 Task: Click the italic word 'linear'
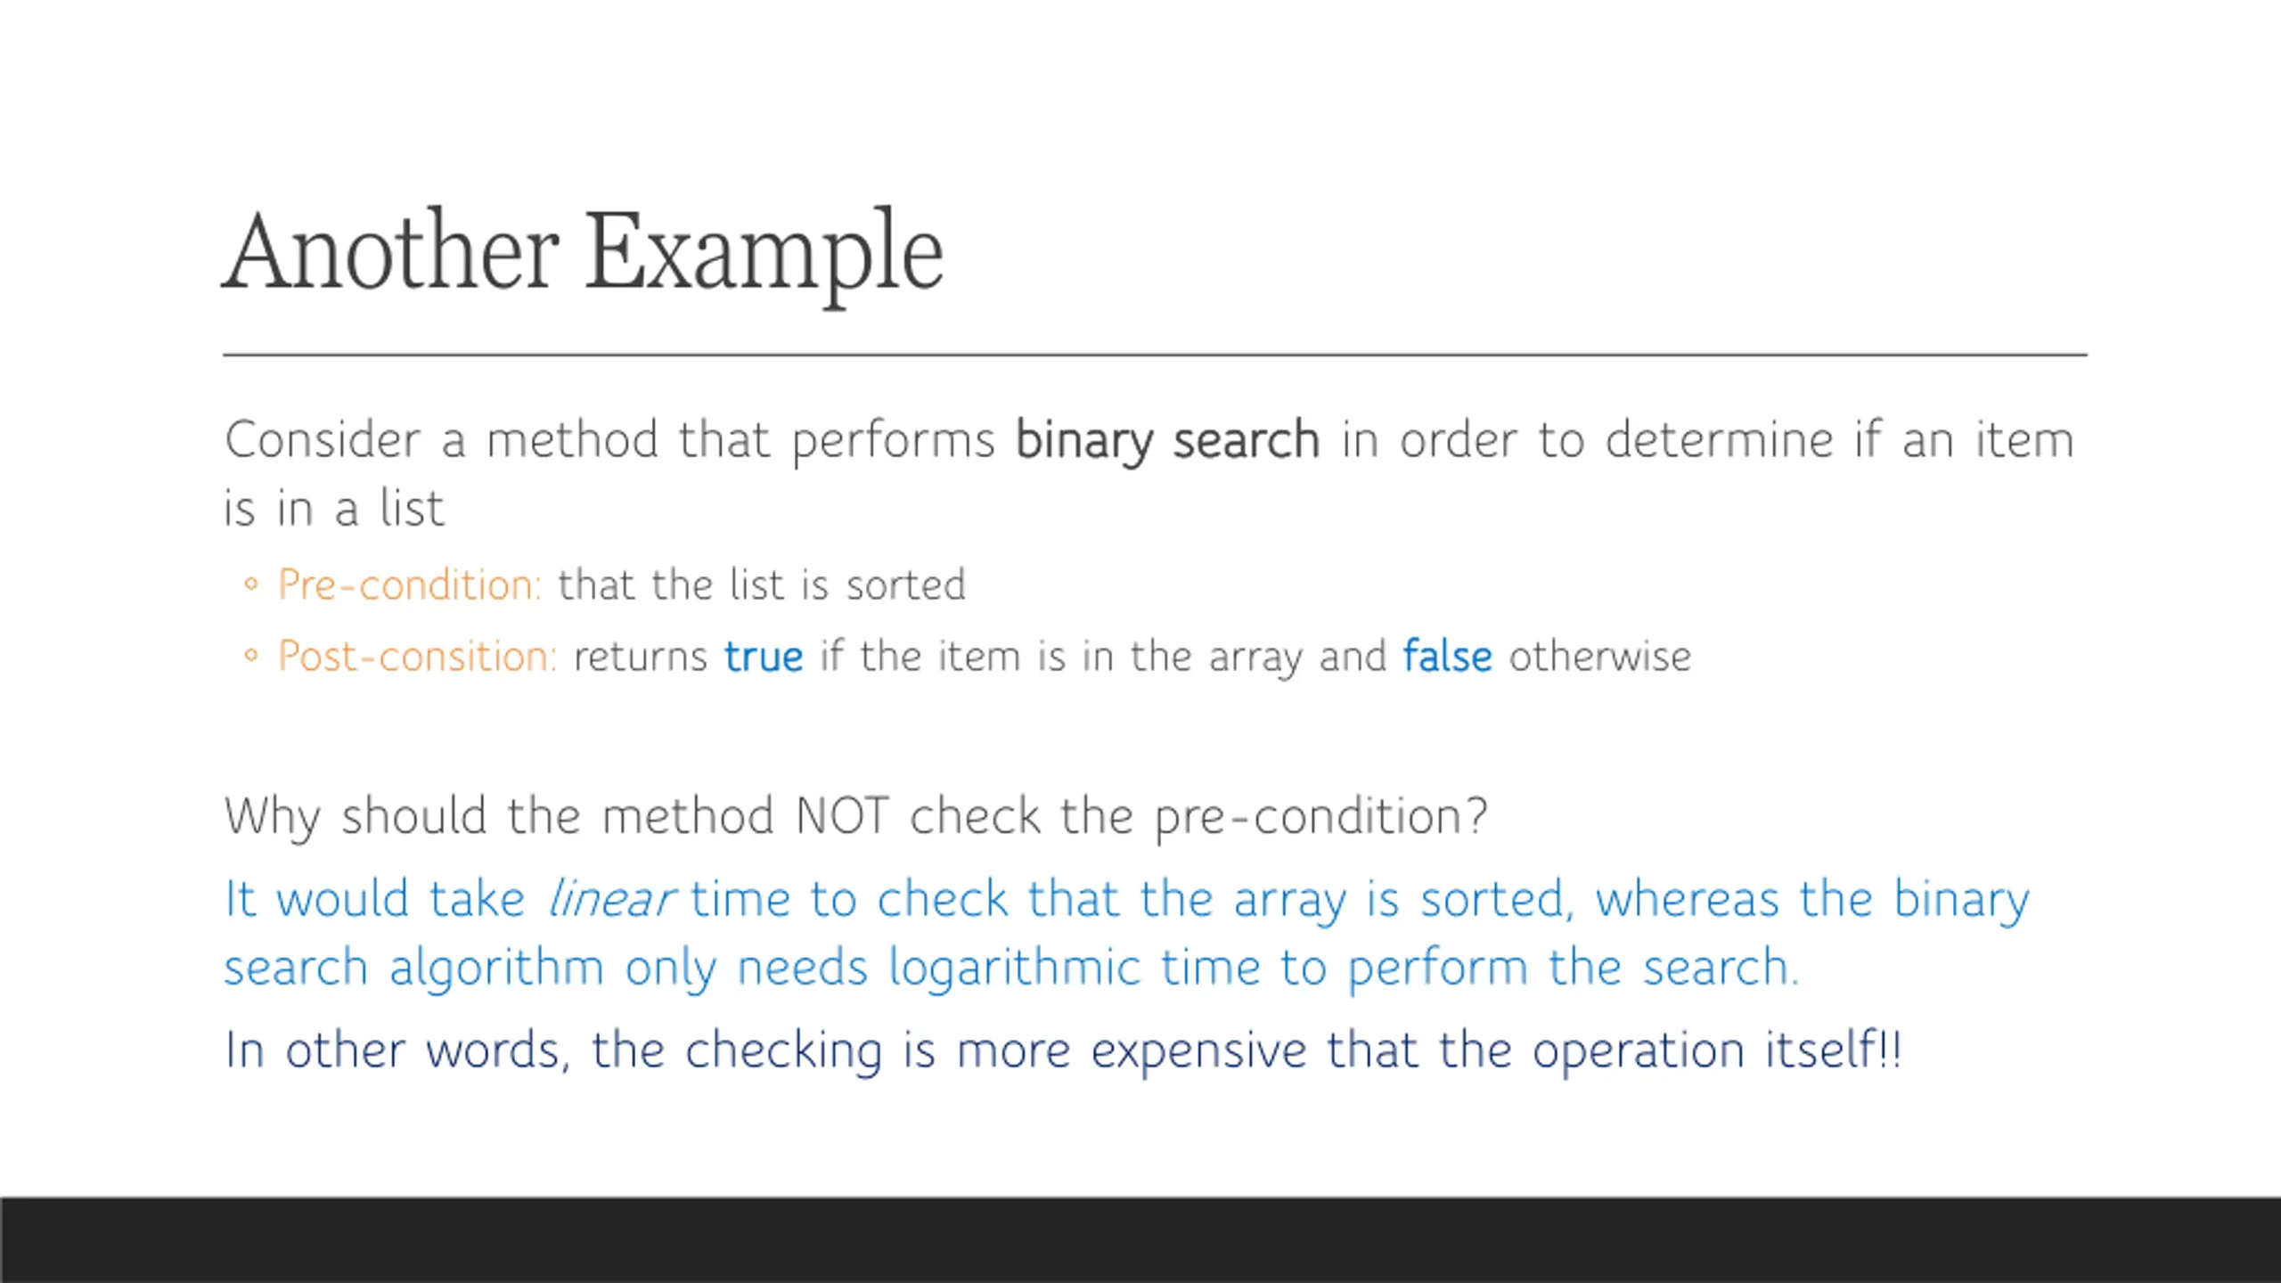coord(611,898)
